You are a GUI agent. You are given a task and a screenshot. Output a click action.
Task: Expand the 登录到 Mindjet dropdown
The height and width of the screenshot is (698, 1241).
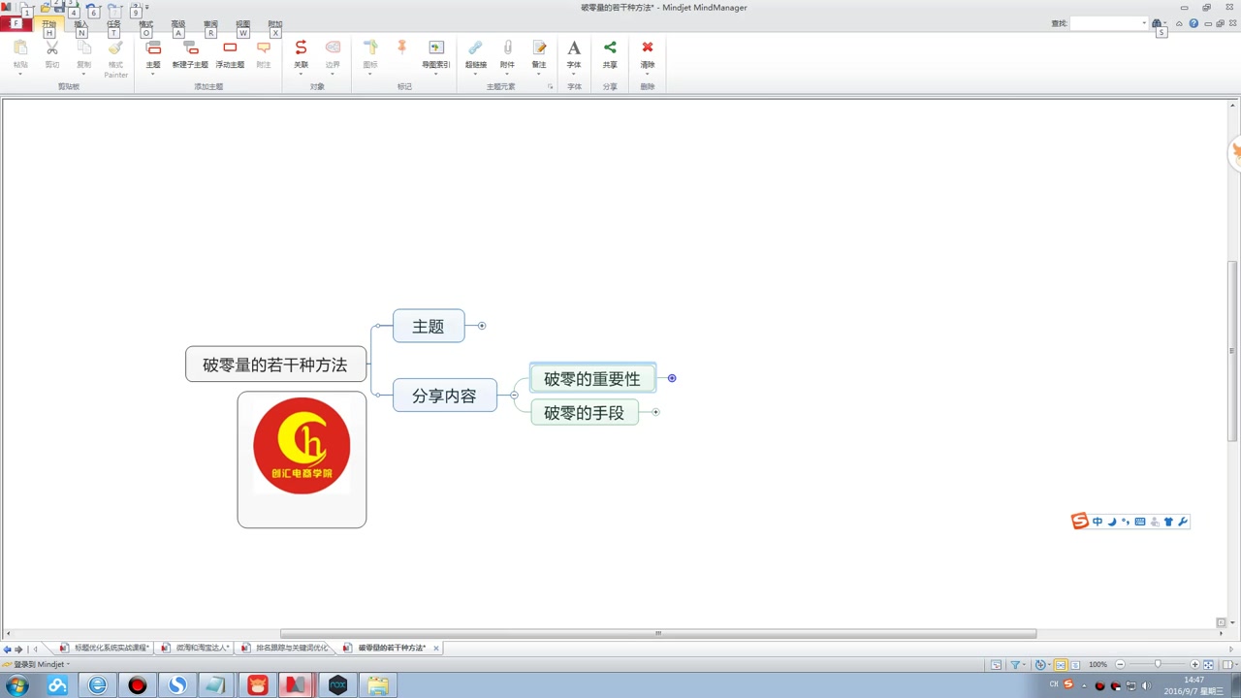coord(68,665)
